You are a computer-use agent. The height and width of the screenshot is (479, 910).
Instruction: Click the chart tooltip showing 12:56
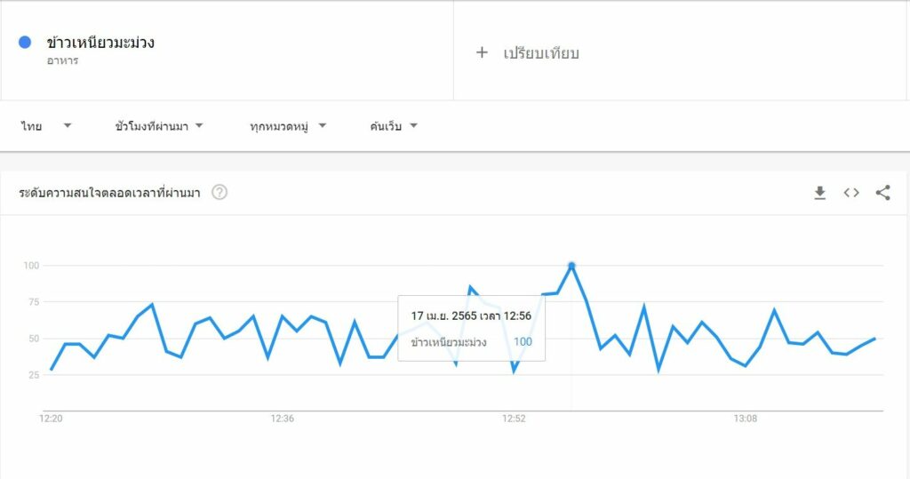pyautogui.click(x=471, y=328)
